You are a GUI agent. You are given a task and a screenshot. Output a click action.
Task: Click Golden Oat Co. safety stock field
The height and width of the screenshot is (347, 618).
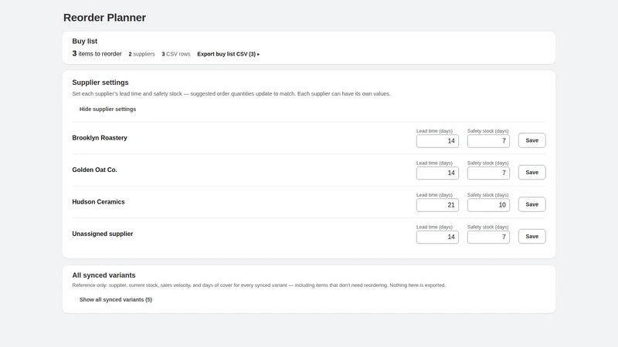pos(488,173)
